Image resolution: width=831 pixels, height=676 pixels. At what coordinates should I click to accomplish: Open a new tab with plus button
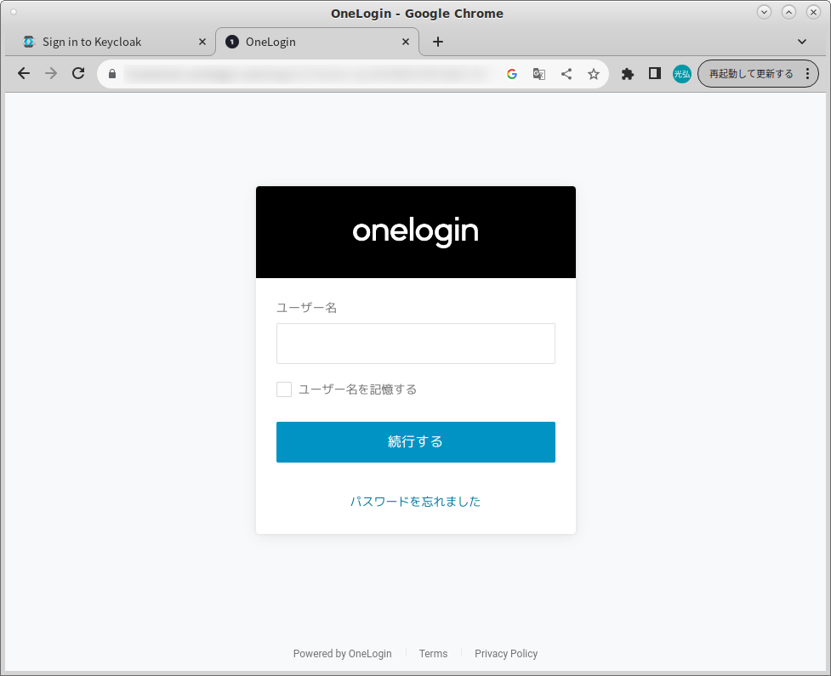point(438,42)
